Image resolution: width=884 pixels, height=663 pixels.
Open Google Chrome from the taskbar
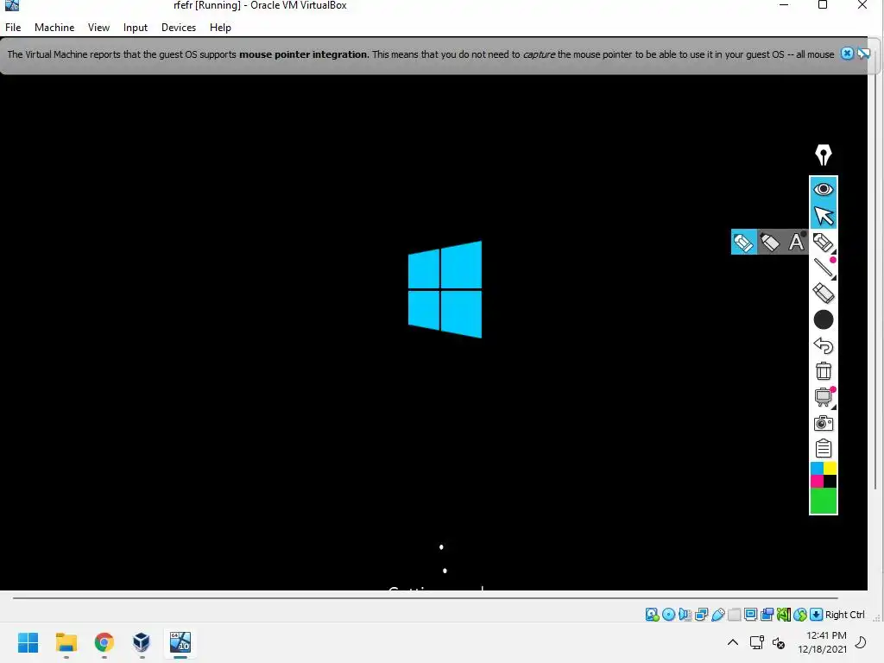[104, 642]
